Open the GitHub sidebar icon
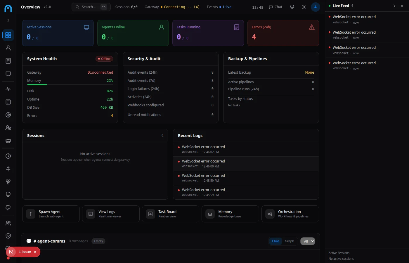The width and height of the screenshot is (409, 263). click(x=8, y=207)
